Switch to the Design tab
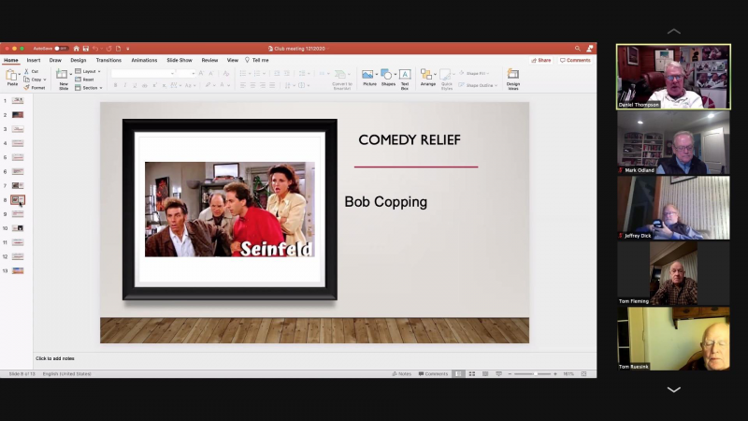748x421 pixels. pyautogui.click(x=79, y=60)
